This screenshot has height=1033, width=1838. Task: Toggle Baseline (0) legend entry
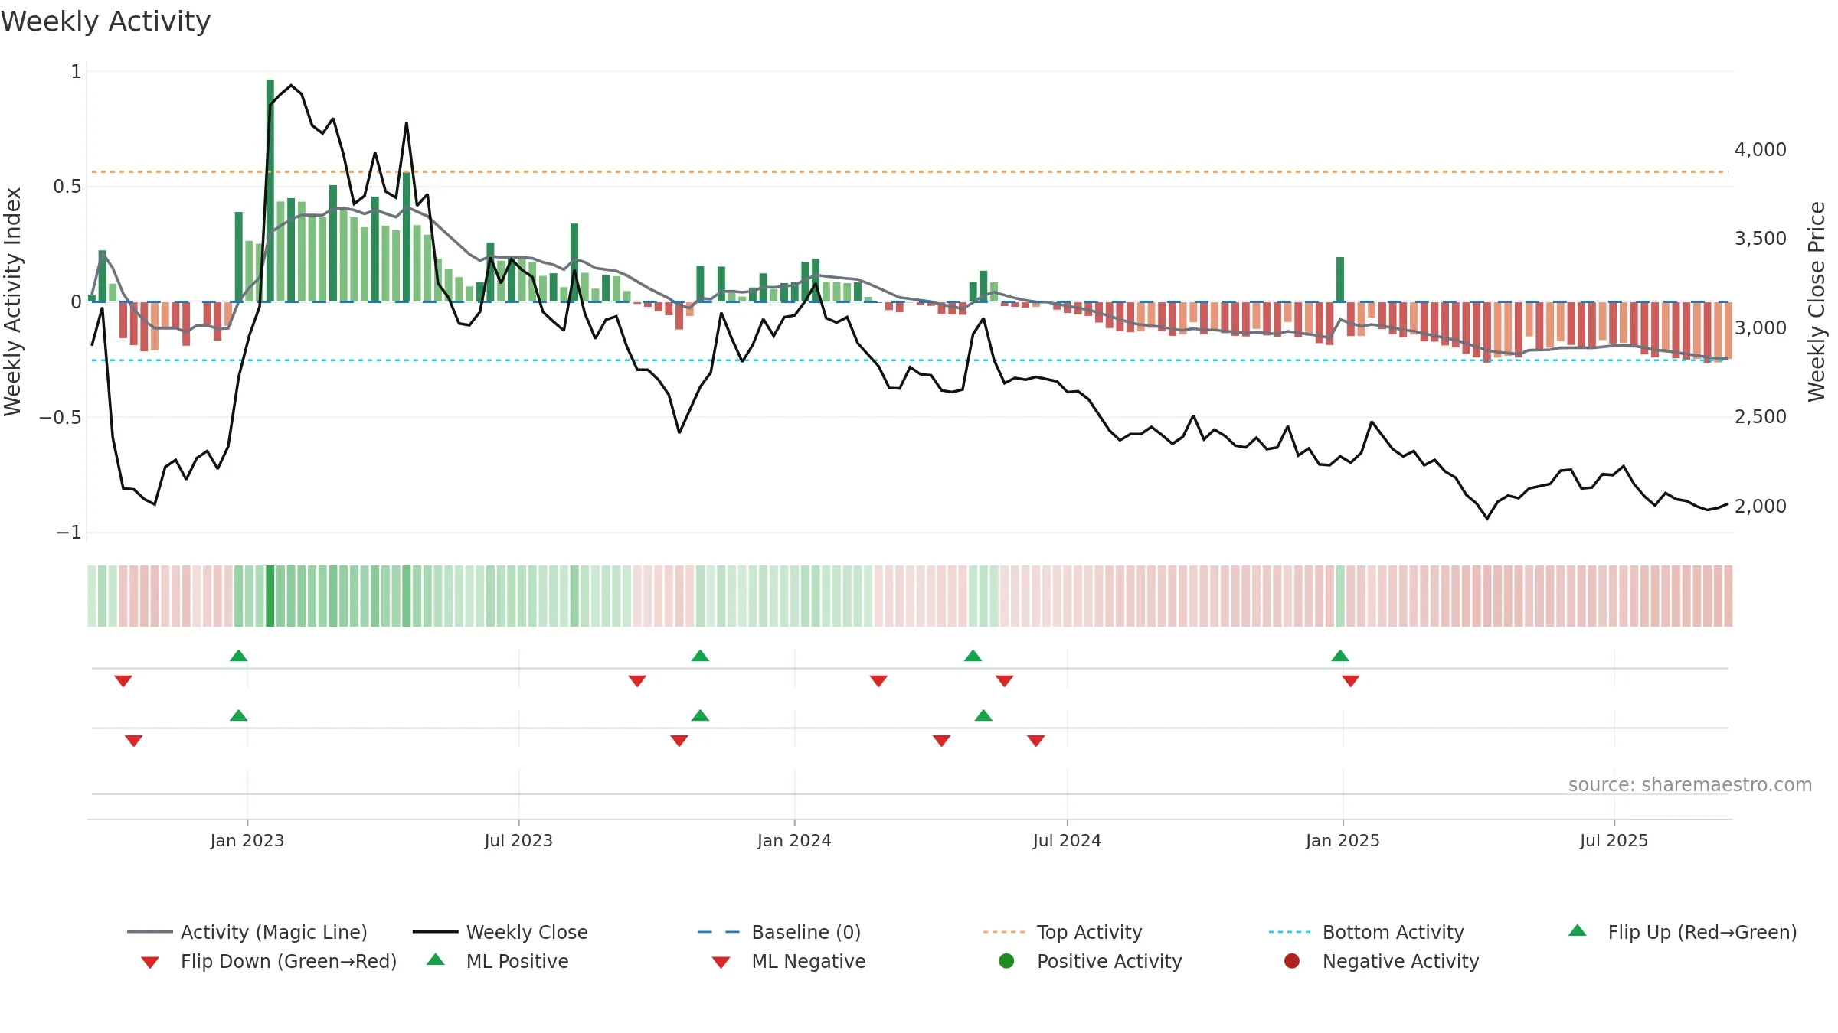point(780,932)
